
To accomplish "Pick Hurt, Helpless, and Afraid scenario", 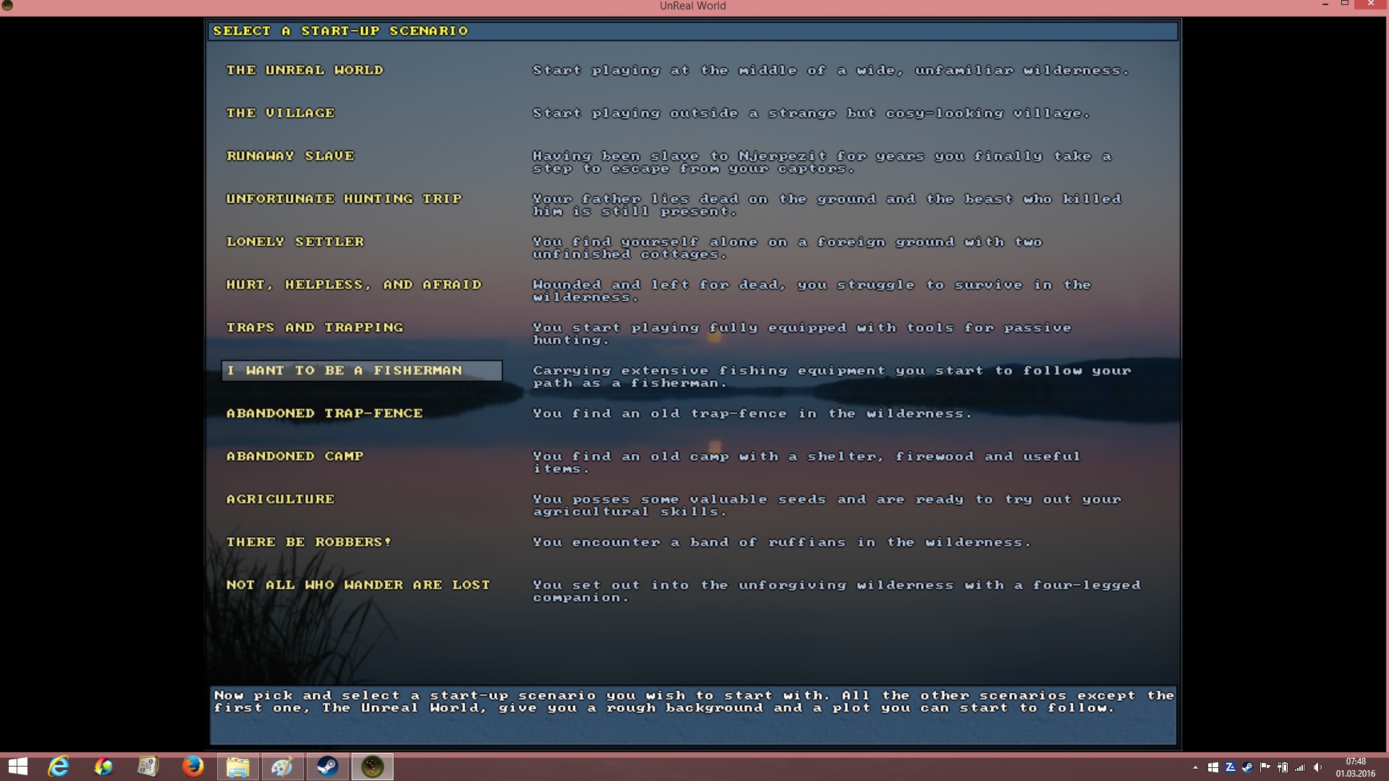I will pos(354,284).
